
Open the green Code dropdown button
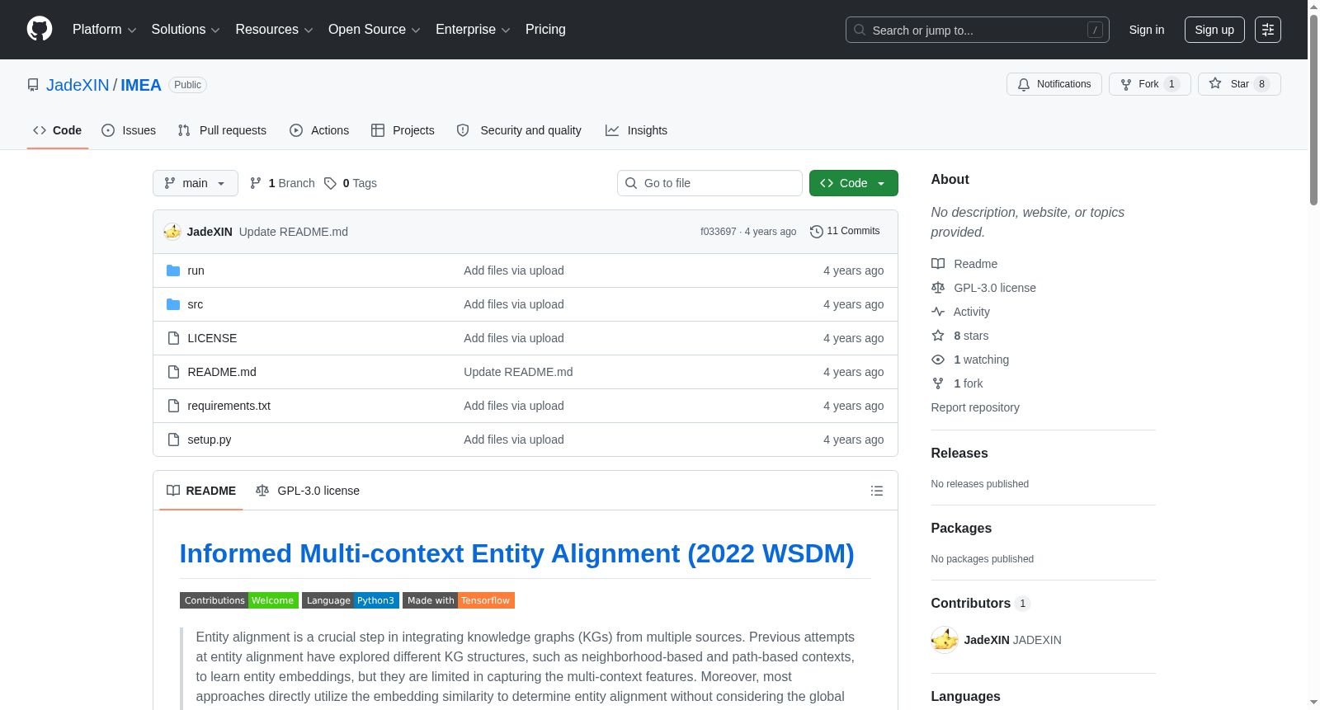(x=854, y=183)
